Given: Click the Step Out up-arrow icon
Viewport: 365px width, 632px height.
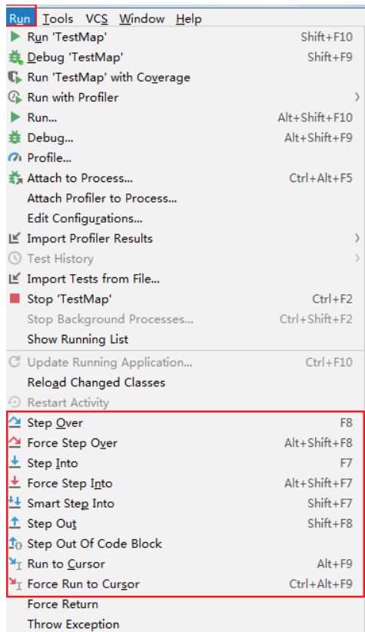Looking at the screenshot, I should click(15, 523).
